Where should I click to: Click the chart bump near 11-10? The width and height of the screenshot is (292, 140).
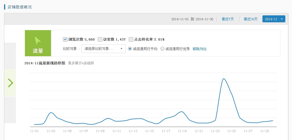[x=108, y=118]
